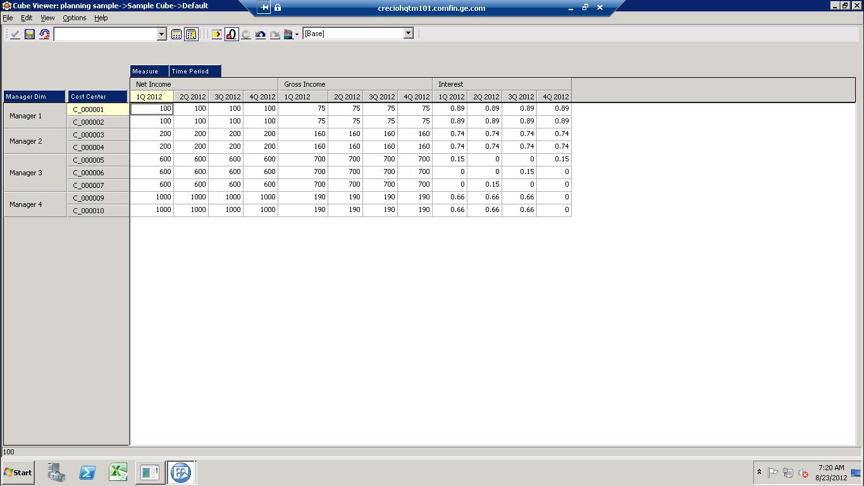Open Excel from the taskbar
Image resolution: width=864 pixels, height=486 pixels.
118,473
